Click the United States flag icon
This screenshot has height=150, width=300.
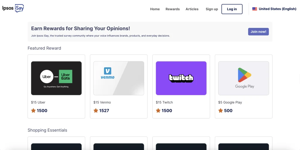tap(255, 9)
